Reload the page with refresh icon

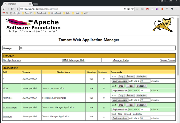coord(12,9)
